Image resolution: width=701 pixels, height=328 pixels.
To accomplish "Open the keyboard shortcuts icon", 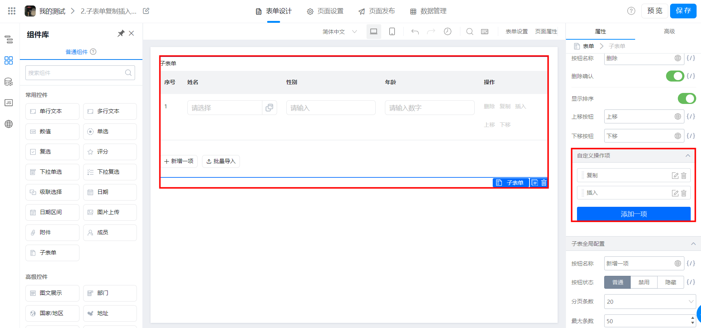I will (485, 32).
